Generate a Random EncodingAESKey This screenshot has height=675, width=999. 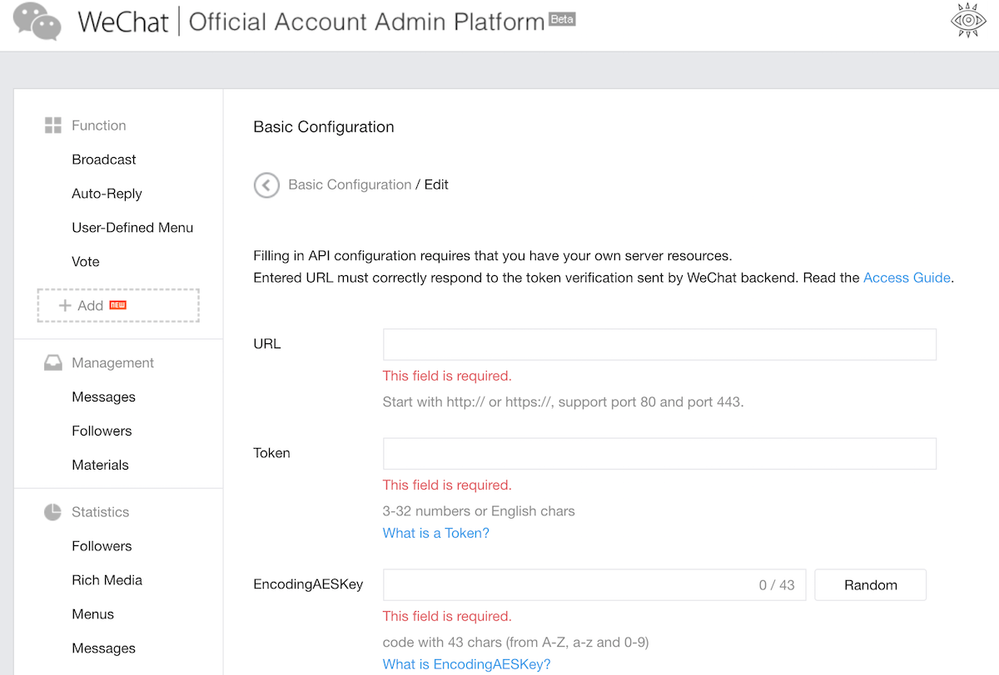[x=870, y=585]
